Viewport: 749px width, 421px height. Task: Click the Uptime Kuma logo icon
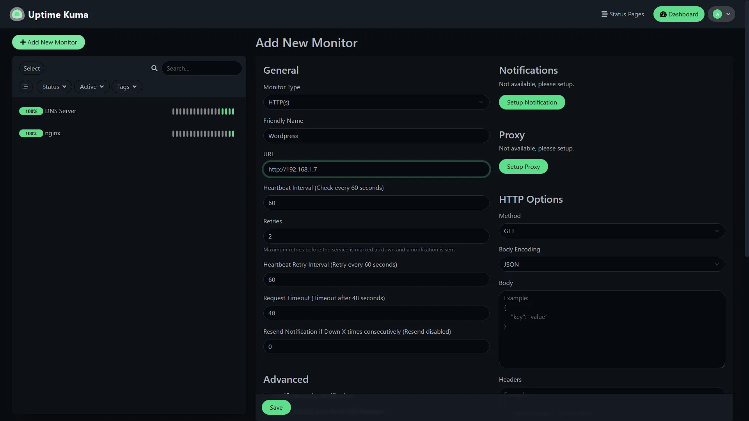17,14
